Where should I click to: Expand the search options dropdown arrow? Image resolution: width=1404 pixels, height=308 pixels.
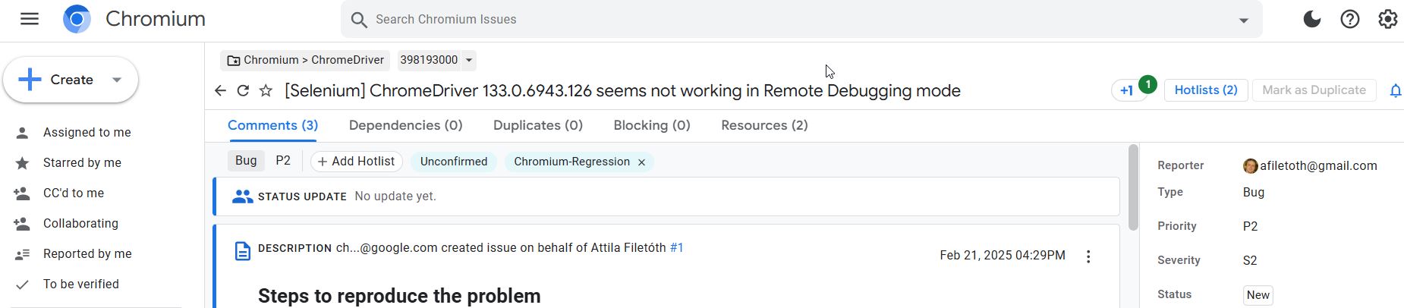1244,20
